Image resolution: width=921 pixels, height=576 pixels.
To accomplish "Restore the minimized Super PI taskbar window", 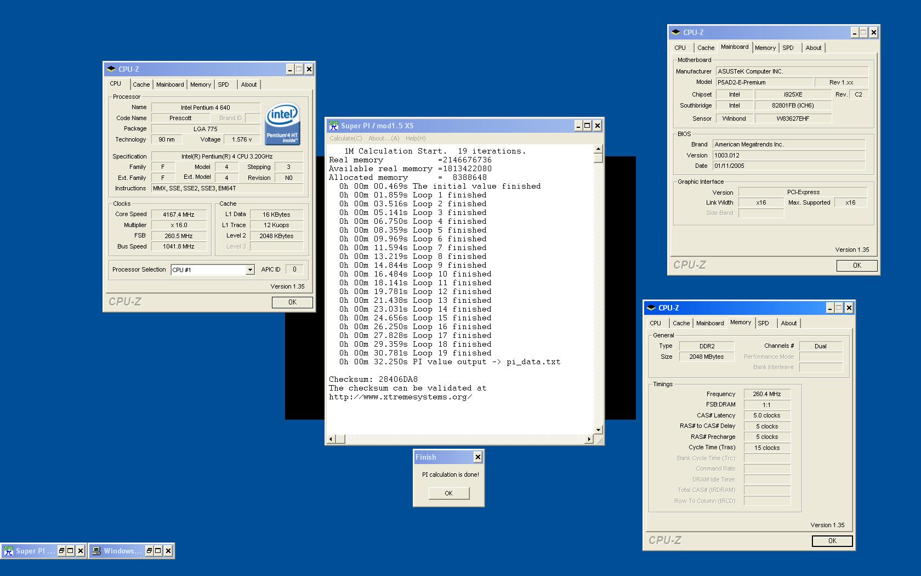I will 62,551.
